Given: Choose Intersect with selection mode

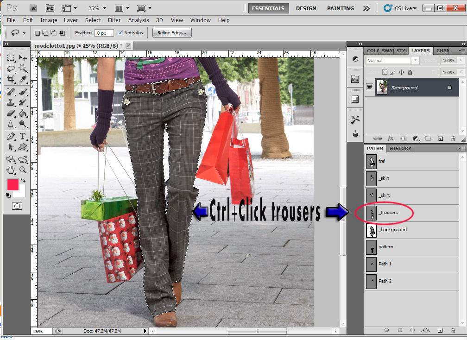Looking at the screenshot, I should tap(62, 33).
